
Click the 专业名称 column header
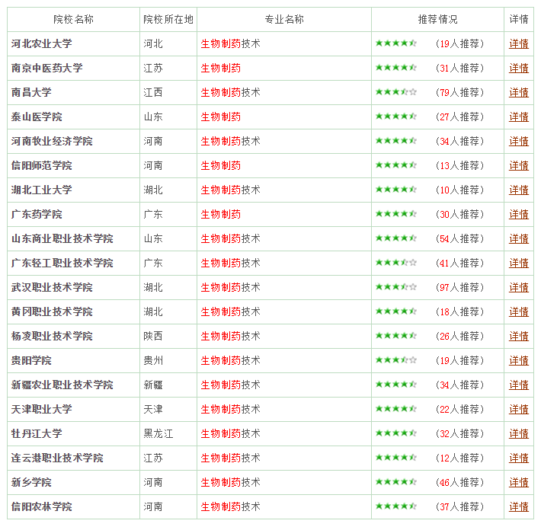[284, 19]
